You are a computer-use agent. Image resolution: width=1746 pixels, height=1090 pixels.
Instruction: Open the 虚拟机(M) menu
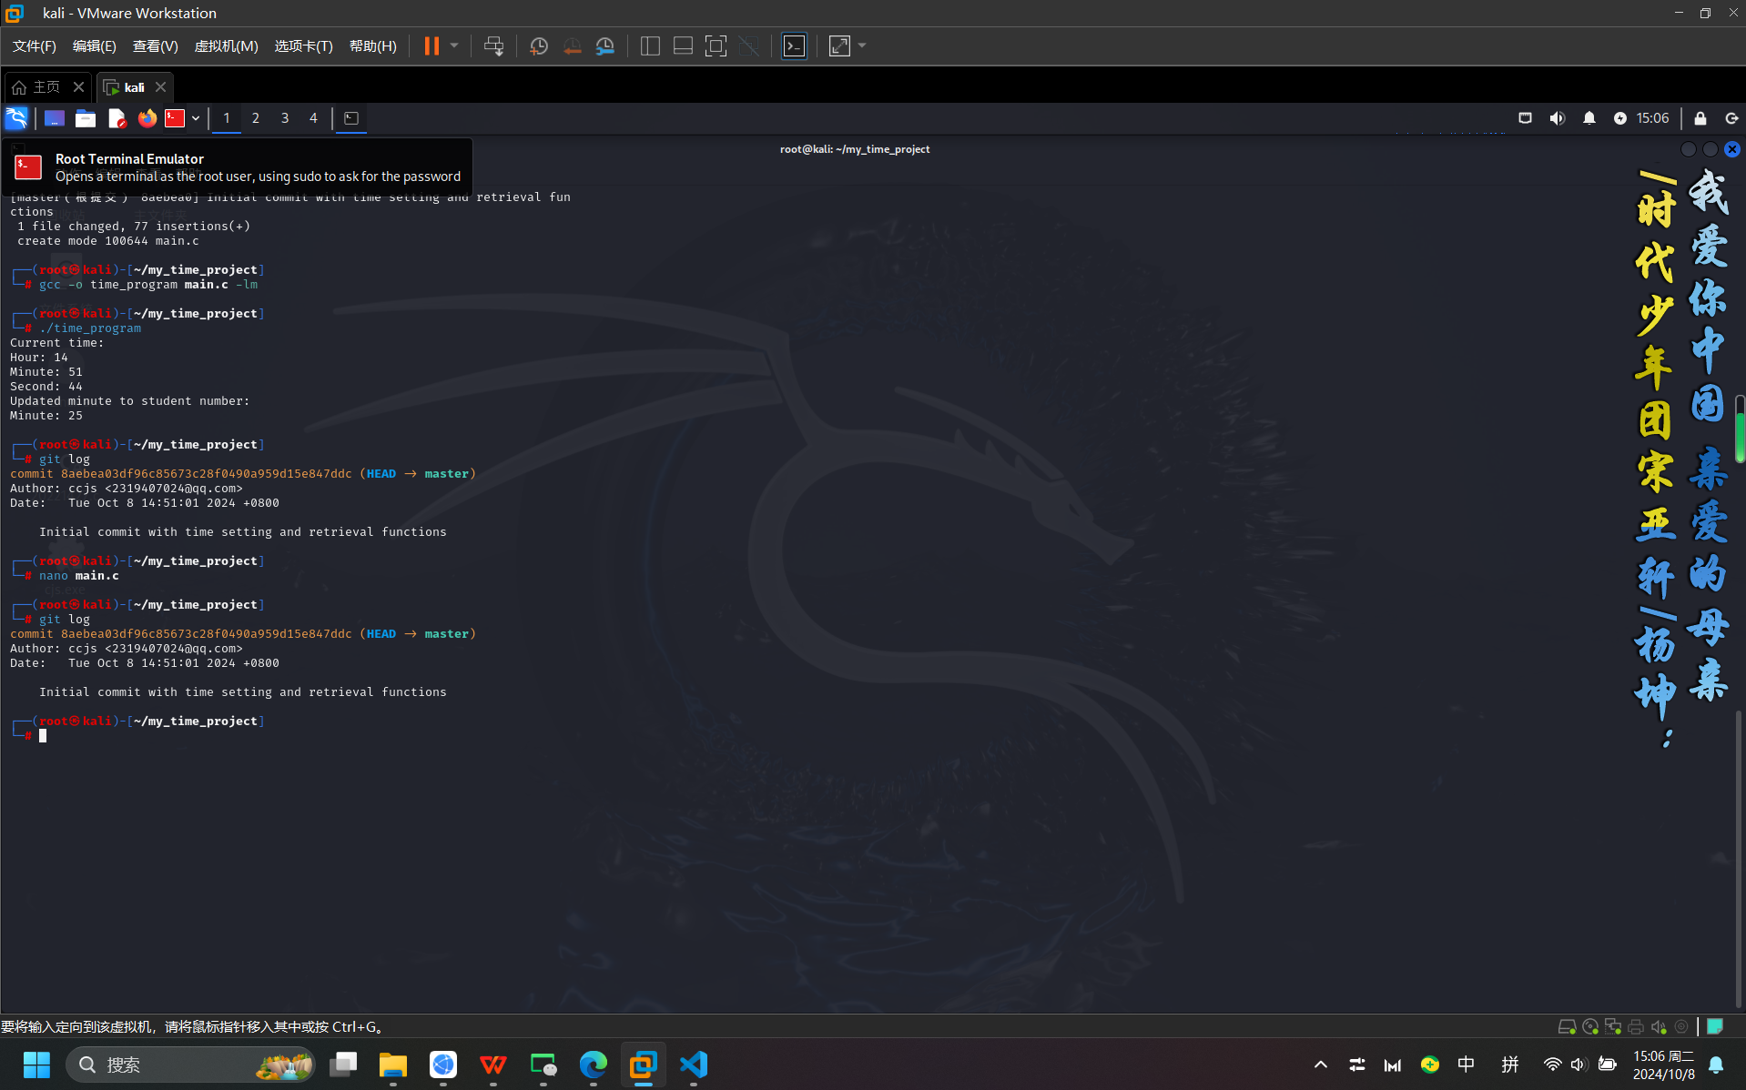[226, 45]
